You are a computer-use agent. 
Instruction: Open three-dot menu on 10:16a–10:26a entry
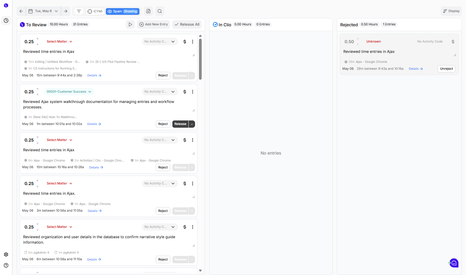[x=193, y=140]
